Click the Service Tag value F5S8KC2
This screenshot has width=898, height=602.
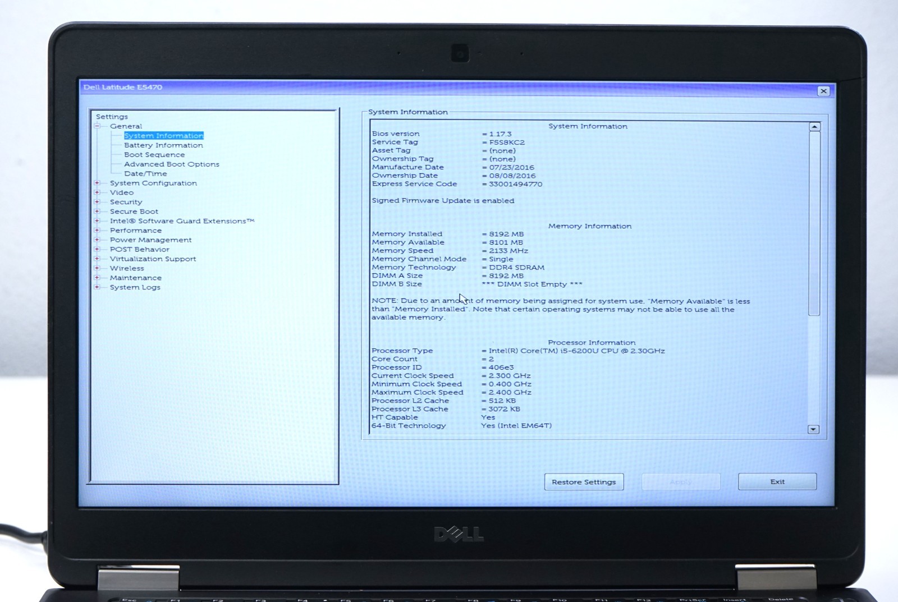507,143
